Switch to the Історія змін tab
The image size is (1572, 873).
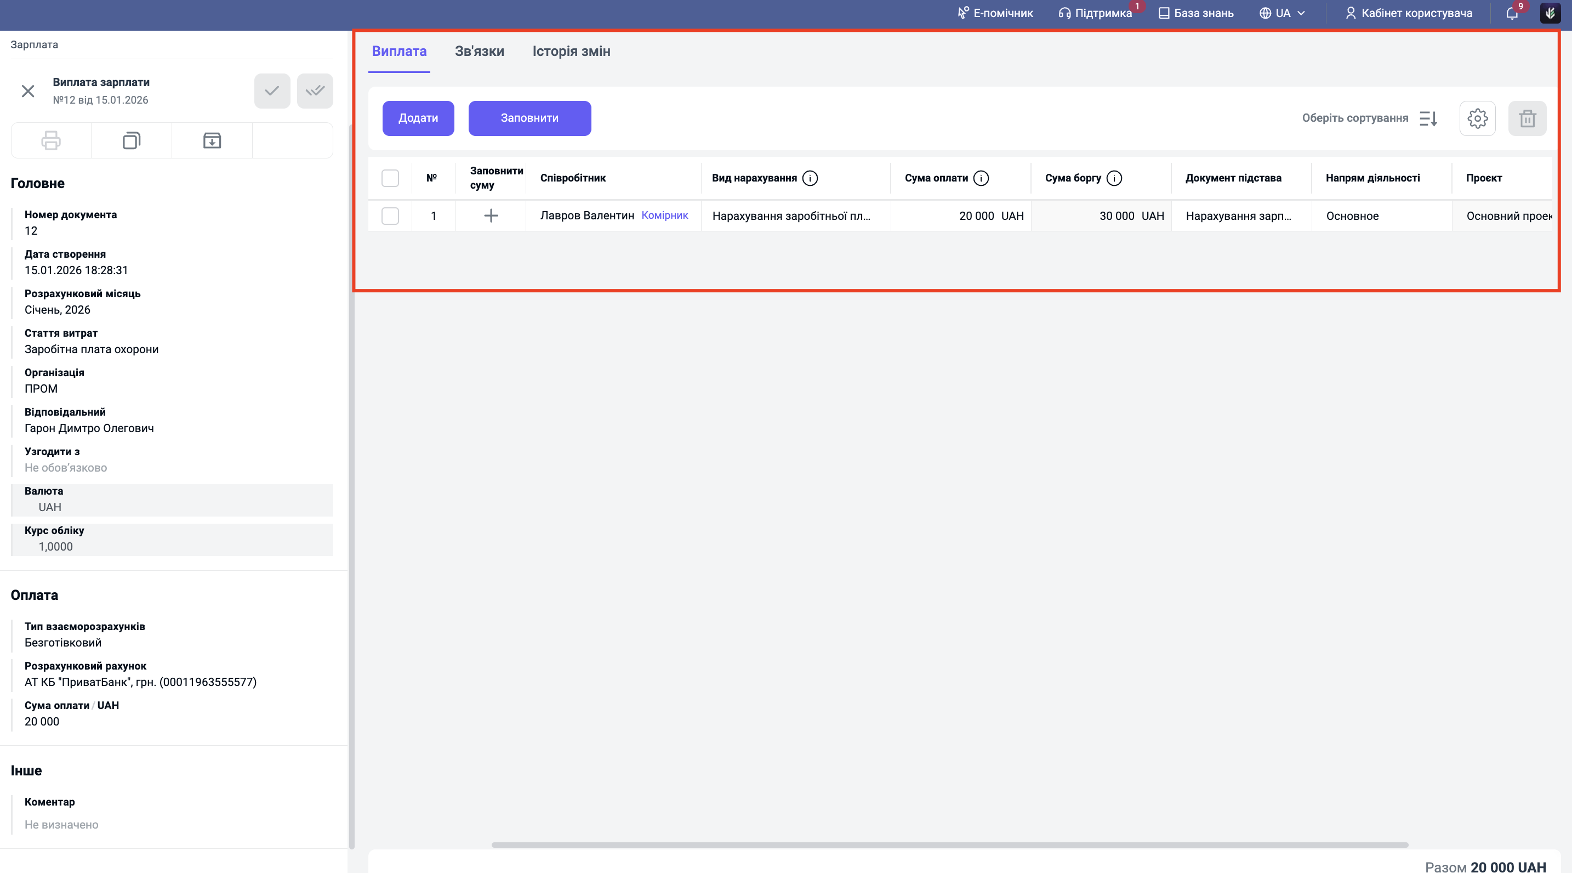[x=571, y=52]
